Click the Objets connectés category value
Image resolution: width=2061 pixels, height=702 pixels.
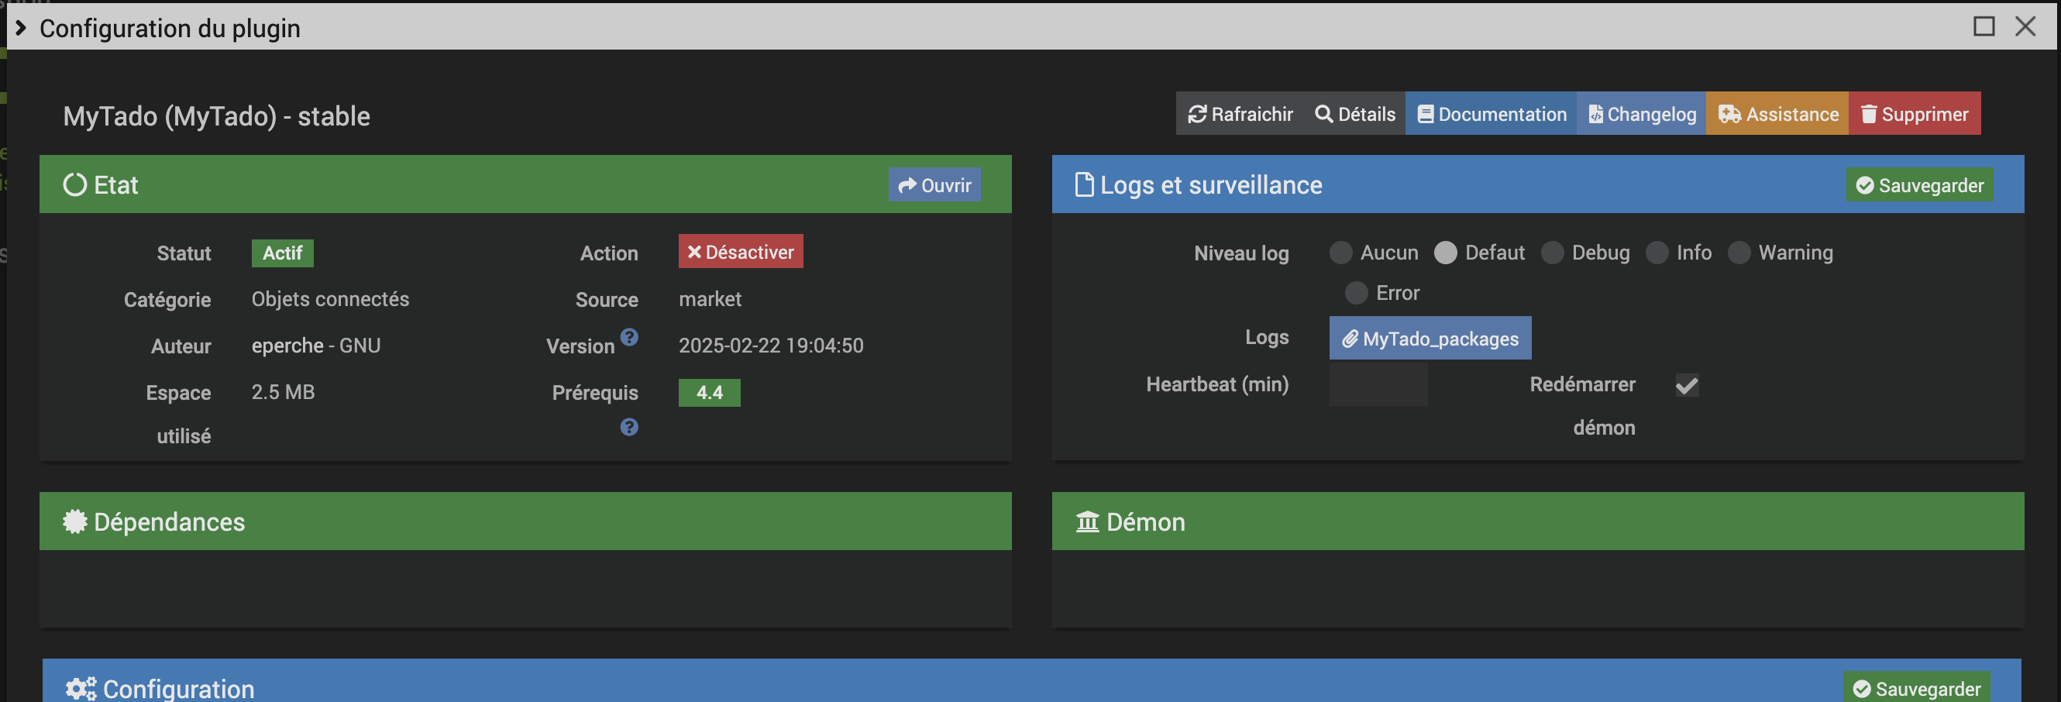click(330, 299)
